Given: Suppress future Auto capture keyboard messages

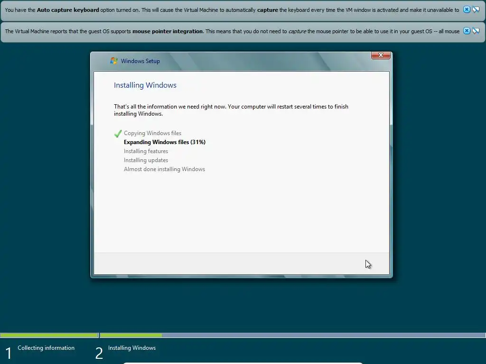Looking at the screenshot, I should 476,9.
